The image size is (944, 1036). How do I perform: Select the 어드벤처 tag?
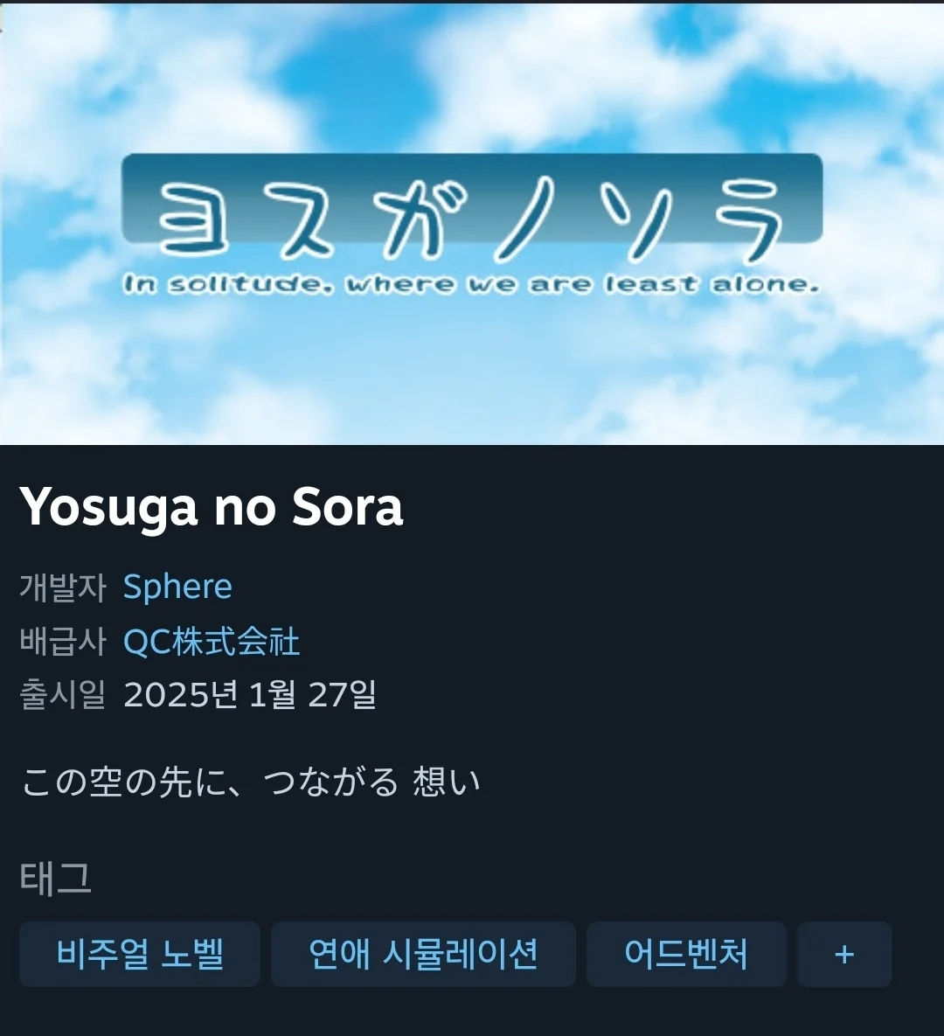(686, 954)
